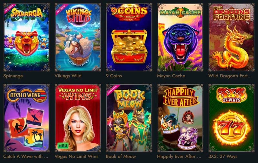Click the 3X3 27 Ways flaming sevens tile

(x=232, y=118)
